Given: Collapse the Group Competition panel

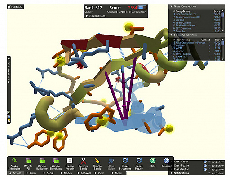Looking at the screenshot, I should [172, 6].
